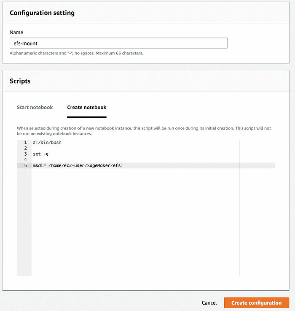Click line number 1 in the gutter
This screenshot has height=311, width=295.
click(x=26, y=142)
